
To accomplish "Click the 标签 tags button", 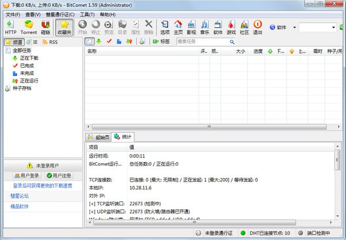I will coord(161,42).
